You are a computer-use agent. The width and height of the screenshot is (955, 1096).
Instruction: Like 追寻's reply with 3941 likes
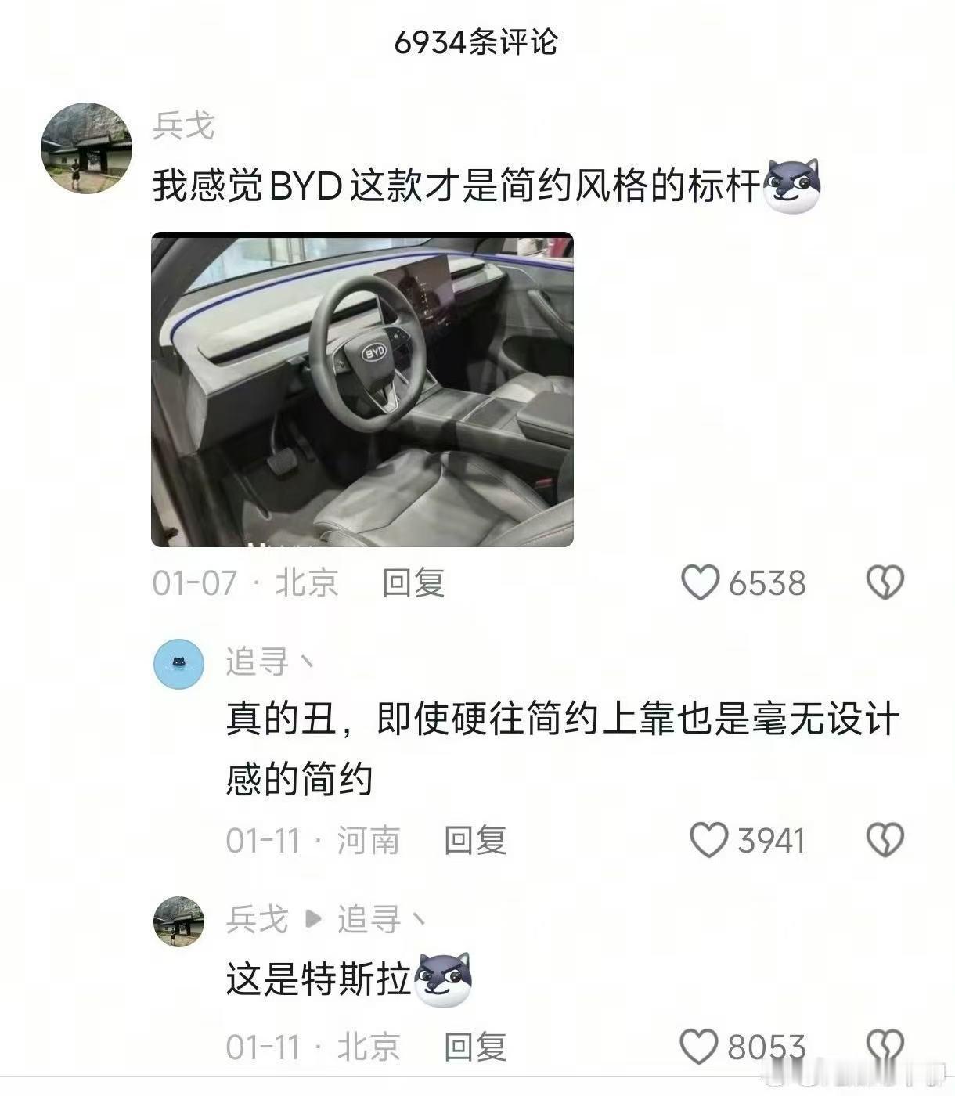(708, 840)
